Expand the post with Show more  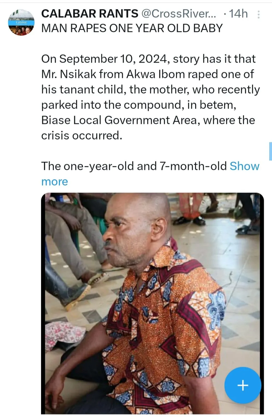tap(244, 166)
